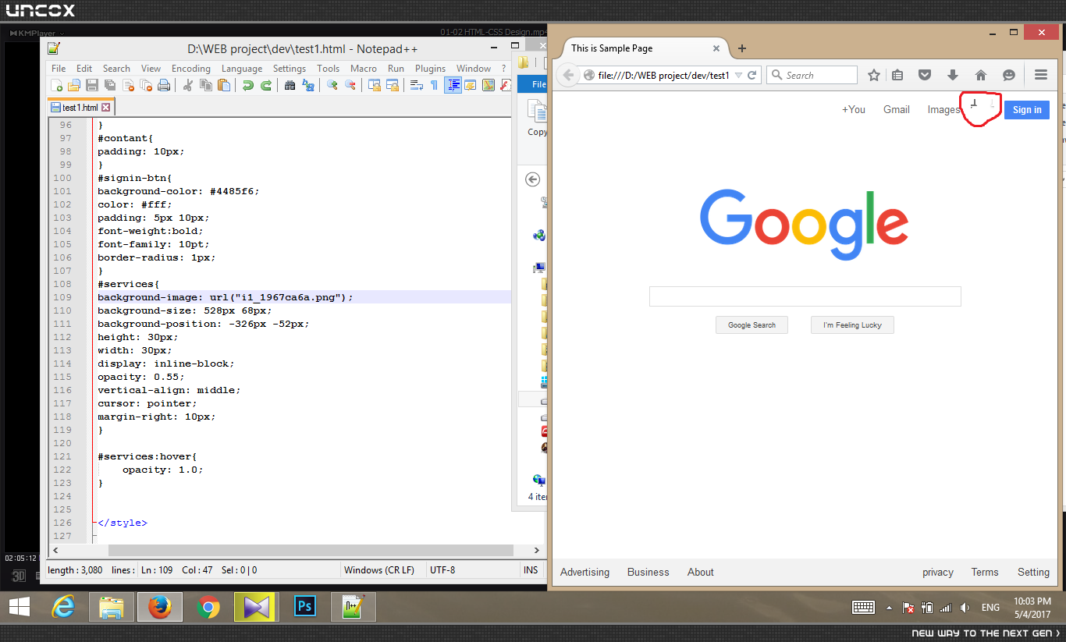The width and height of the screenshot is (1066, 642).
Task: Click the Google Search button
Action: pos(752,325)
